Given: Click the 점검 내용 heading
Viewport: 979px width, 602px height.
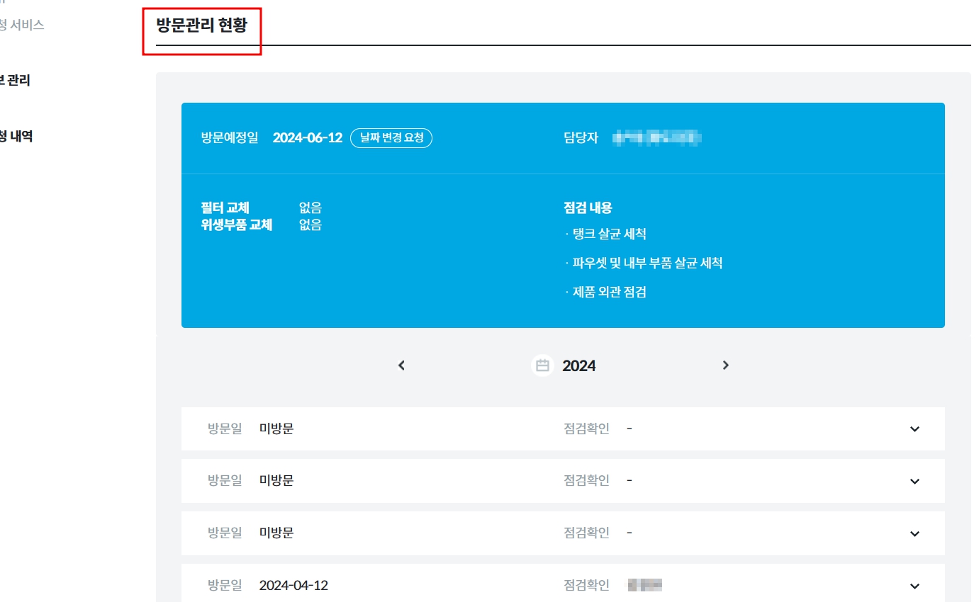Looking at the screenshot, I should (588, 208).
